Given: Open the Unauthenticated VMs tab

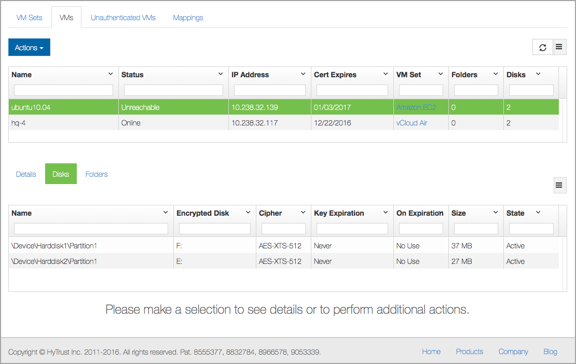Looking at the screenshot, I should click(123, 18).
